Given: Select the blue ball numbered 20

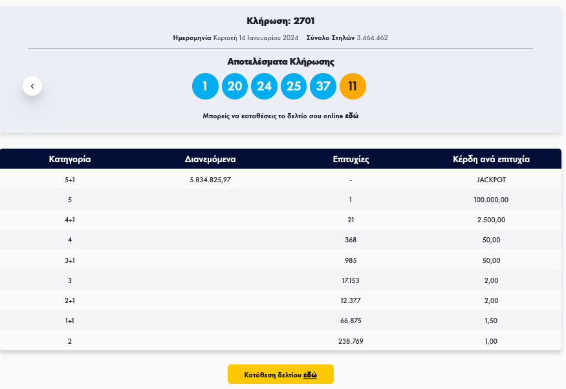Looking at the screenshot, I should (235, 87).
